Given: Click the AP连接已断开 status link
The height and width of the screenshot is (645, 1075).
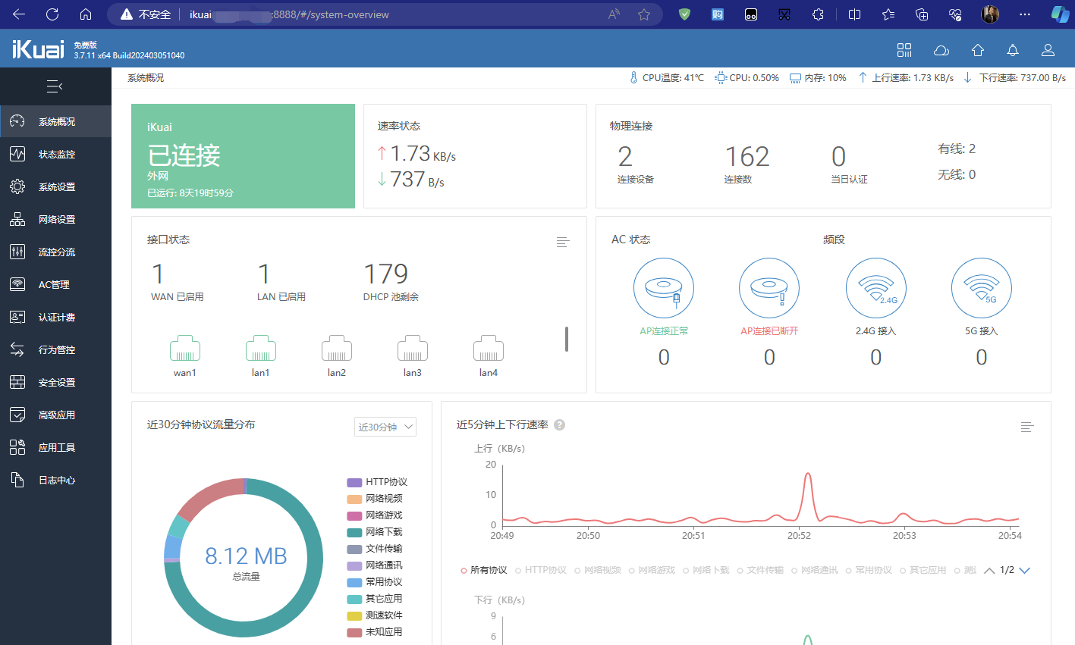Looking at the screenshot, I should 769,331.
